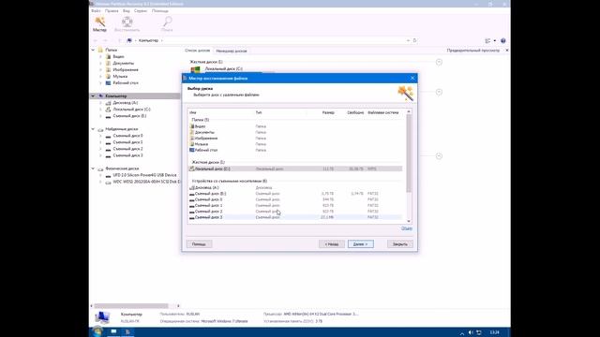This screenshot has height=337, width=600.
Task: Click the volume icon in system tray
Action: click(x=471, y=333)
